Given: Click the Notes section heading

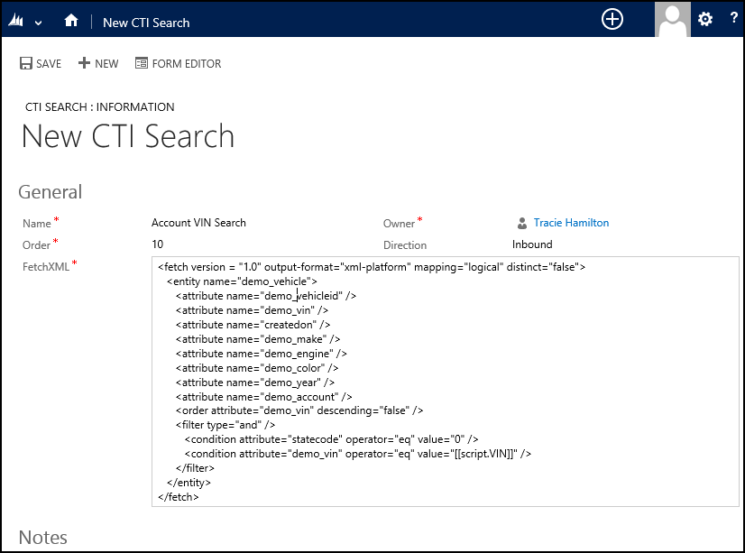Looking at the screenshot, I should (42, 538).
